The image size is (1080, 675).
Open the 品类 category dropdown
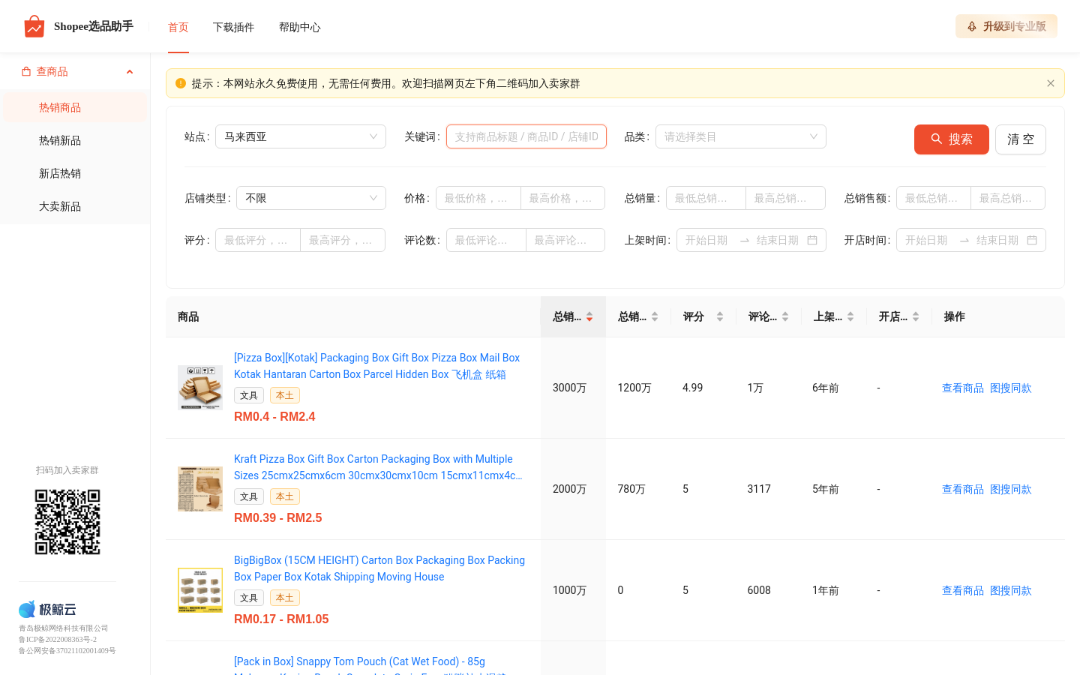pos(741,136)
